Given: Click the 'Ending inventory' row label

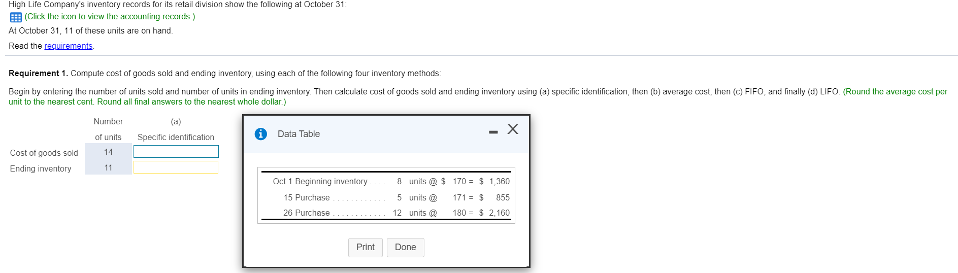Looking at the screenshot, I should tap(41, 169).
